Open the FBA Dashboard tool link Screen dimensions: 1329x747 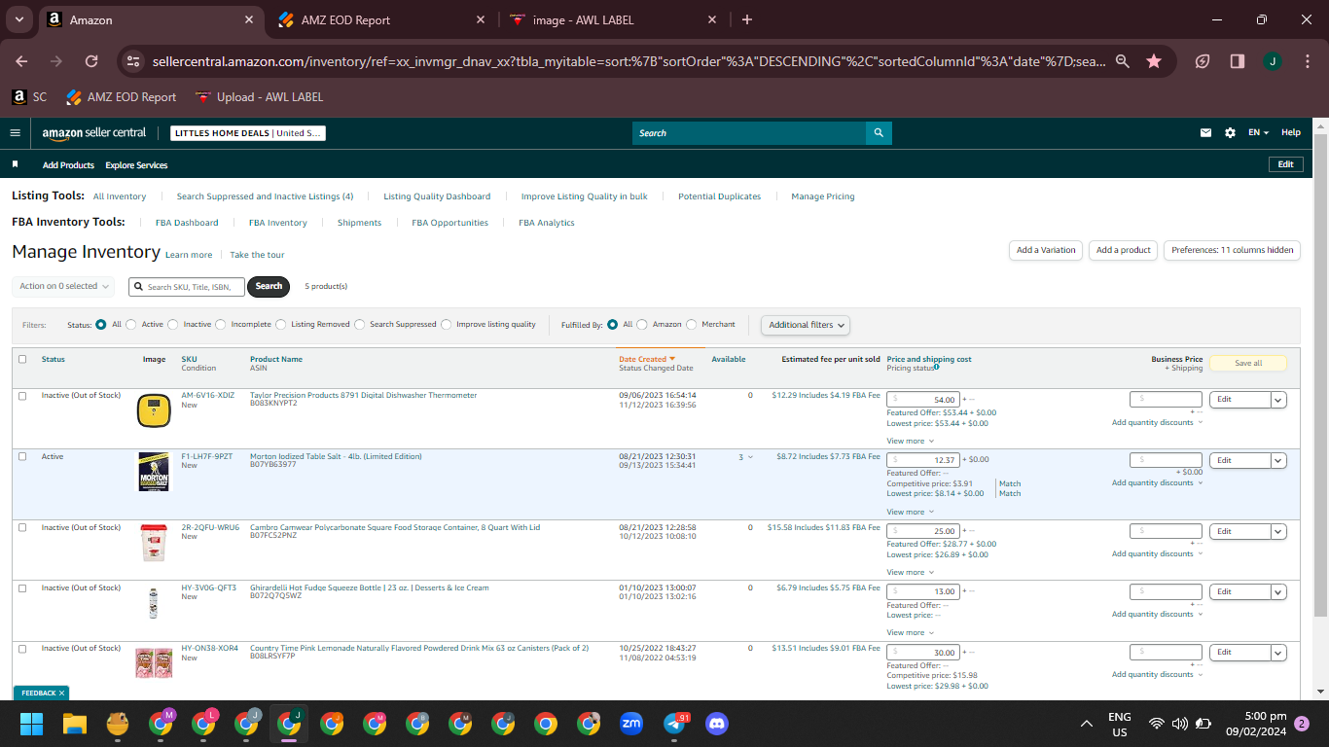coord(187,223)
